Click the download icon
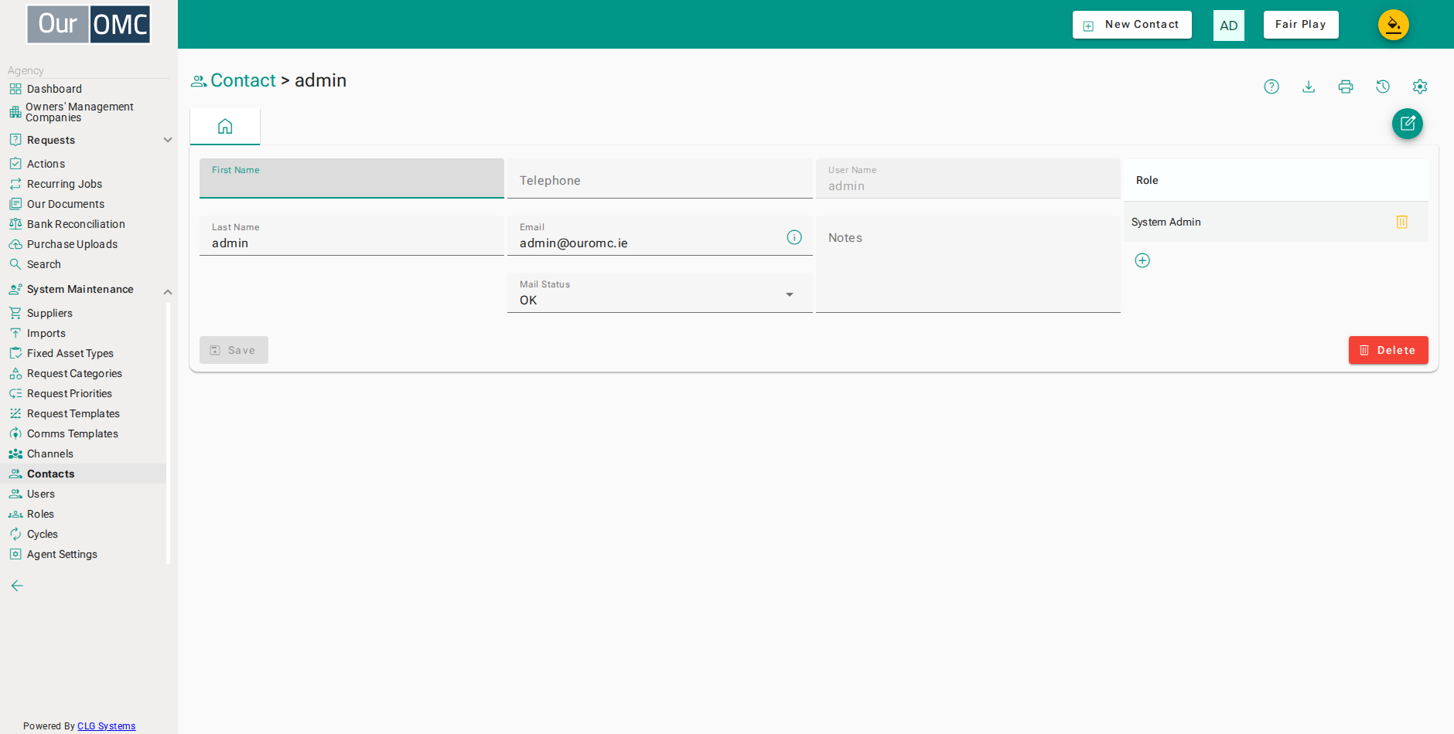Viewport: 1454px width, 734px height. pyautogui.click(x=1309, y=87)
